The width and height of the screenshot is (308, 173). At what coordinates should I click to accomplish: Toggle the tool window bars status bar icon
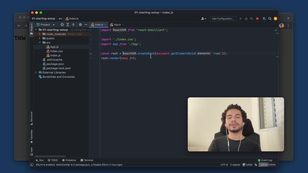32,165
